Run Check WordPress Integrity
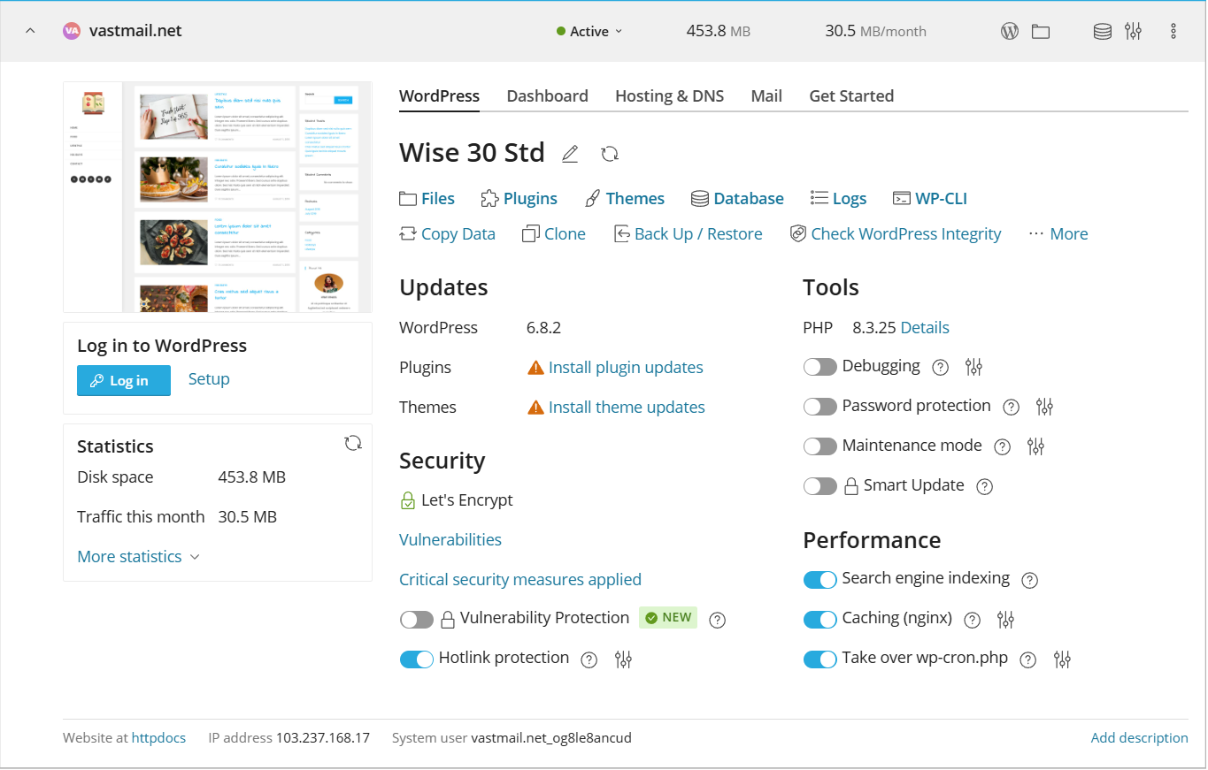Screen dimensions: 1208x770 tap(895, 234)
